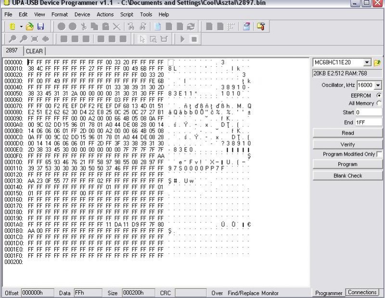385x298 pixels.
Task: Switch to the 2897 tab
Action: click(12, 50)
